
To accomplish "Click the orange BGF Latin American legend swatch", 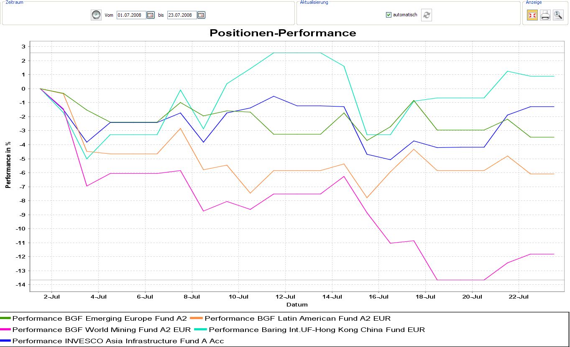I will tap(197, 319).
